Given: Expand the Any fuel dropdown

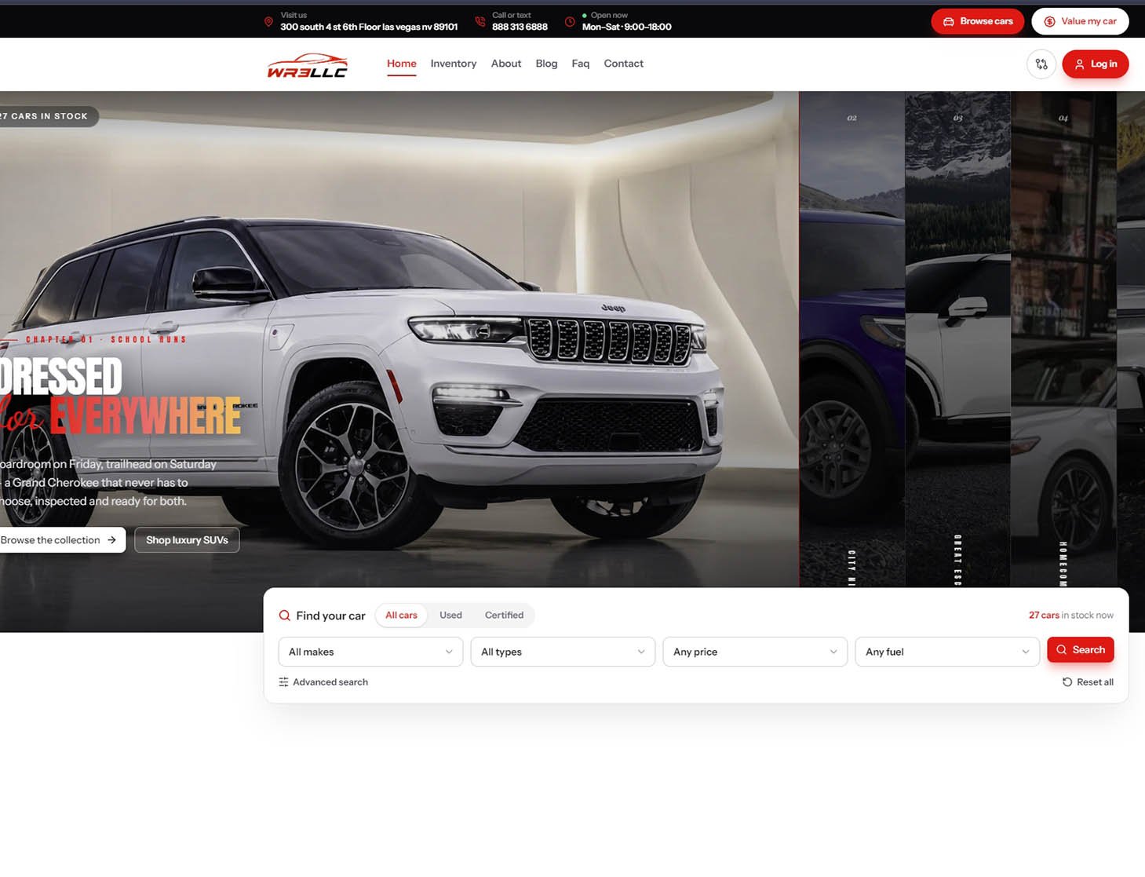Looking at the screenshot, I should (x=947, y=652).
